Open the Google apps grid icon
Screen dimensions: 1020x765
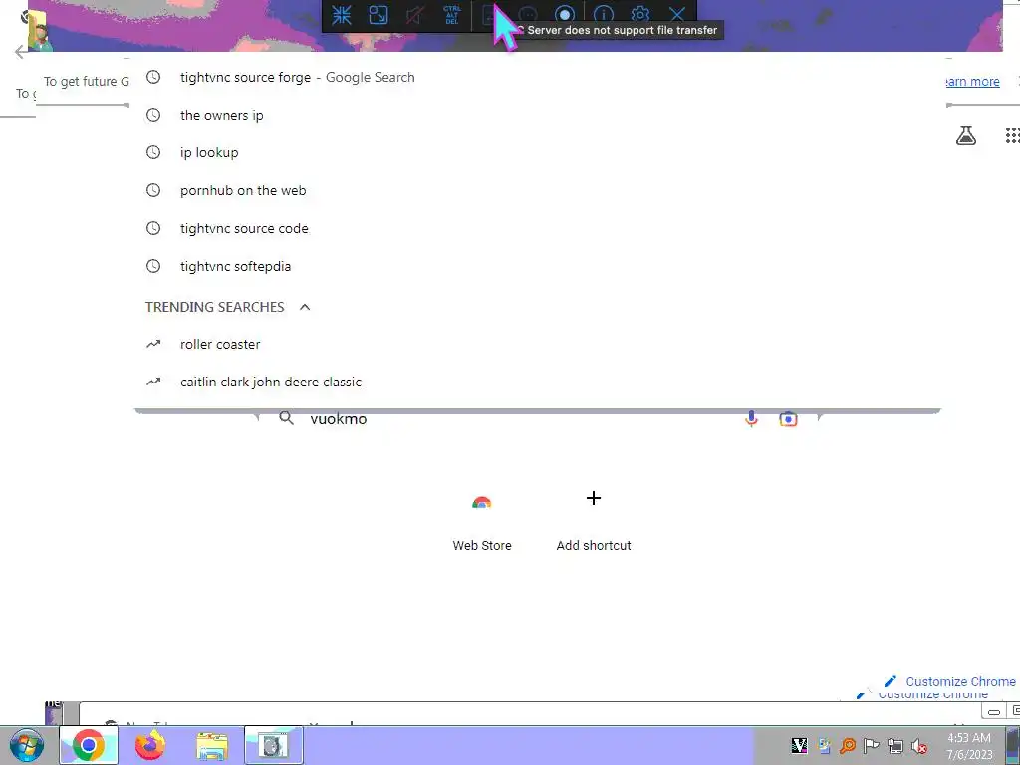[x=1012, y=135]
